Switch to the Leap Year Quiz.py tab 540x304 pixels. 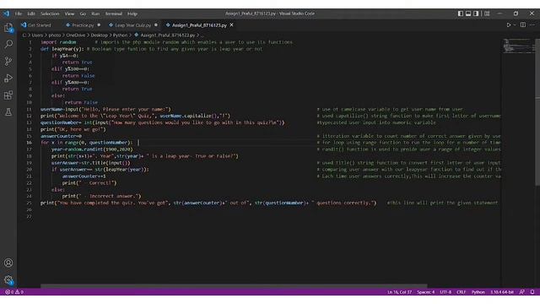click(132, 25)
